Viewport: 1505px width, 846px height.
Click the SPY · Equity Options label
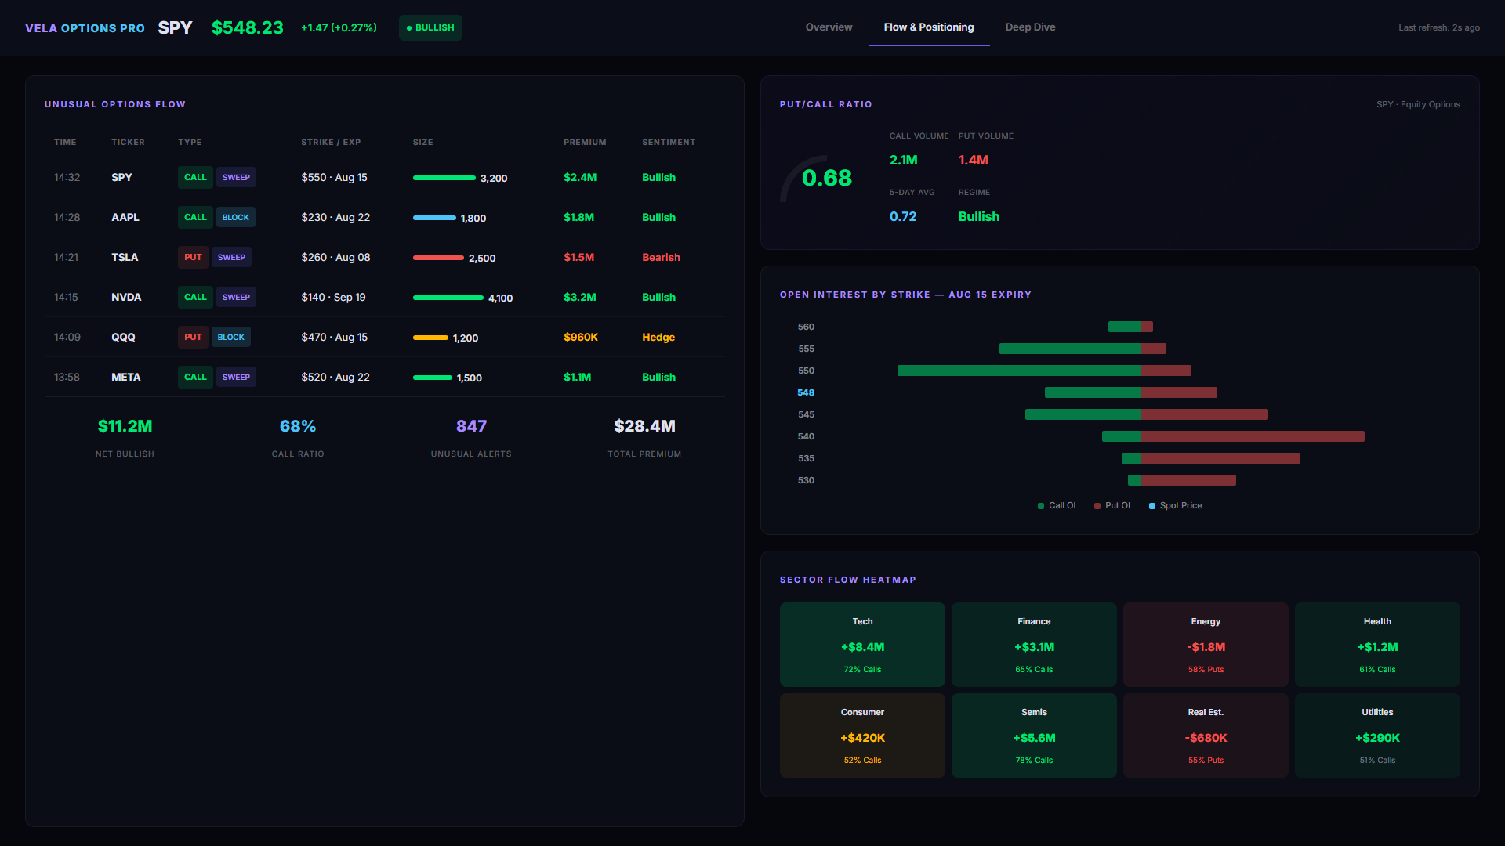tap(1418, 104)
